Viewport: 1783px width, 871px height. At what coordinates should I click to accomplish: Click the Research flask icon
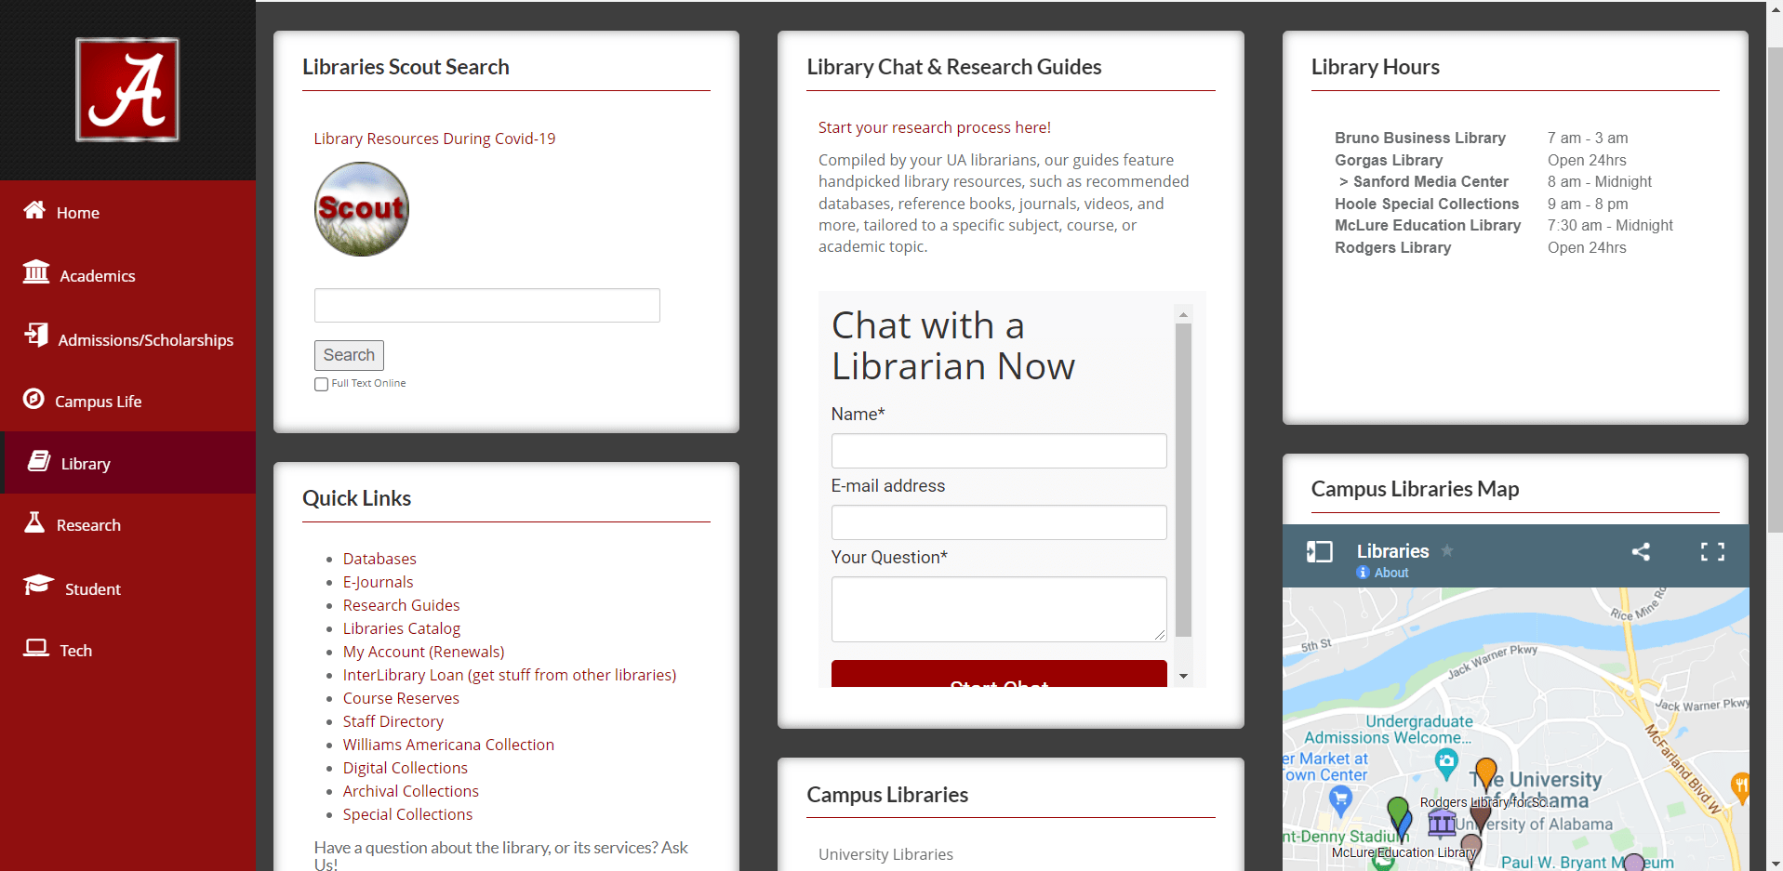tap(34, 522)
